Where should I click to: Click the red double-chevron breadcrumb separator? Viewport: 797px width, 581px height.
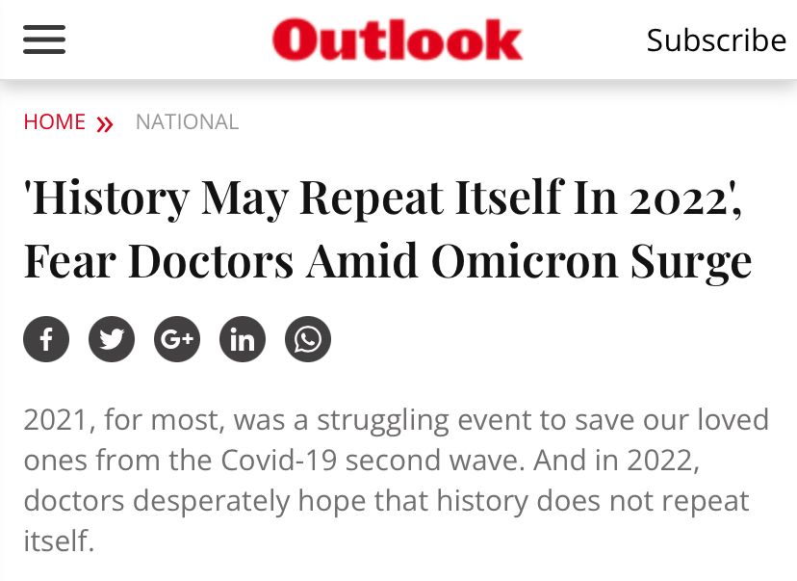coord(105,123)
